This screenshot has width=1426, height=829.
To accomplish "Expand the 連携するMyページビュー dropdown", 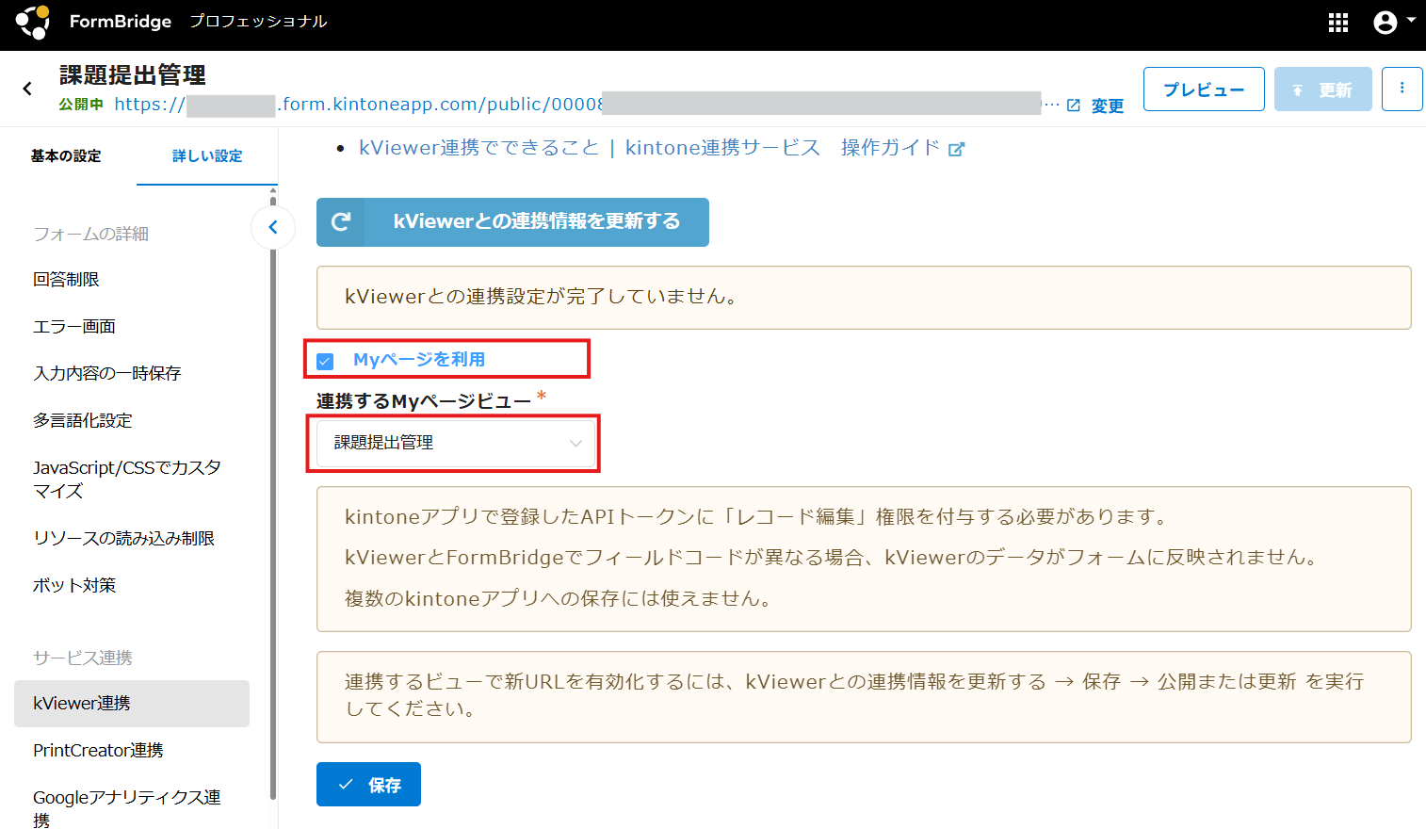I will (457, 443).
